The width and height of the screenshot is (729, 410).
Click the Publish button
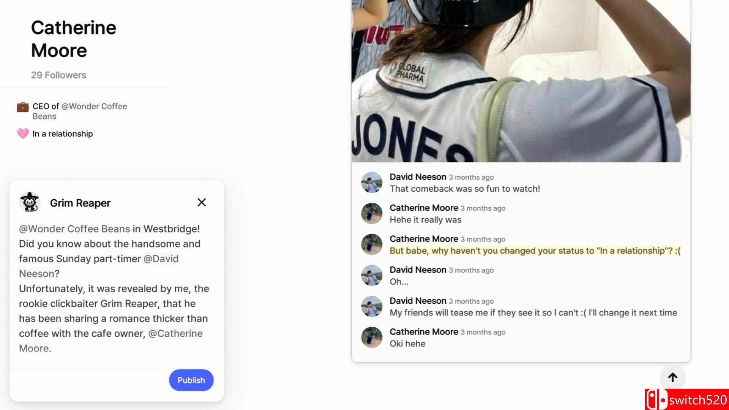(191, 380)
